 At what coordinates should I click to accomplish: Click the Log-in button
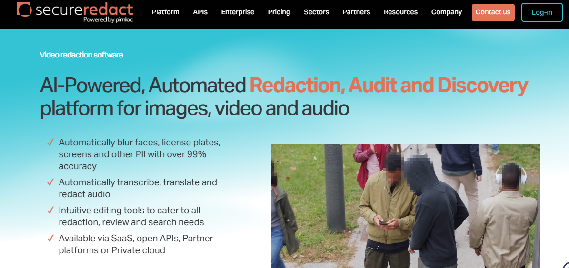pyautogui.click(x=542, y=12)
